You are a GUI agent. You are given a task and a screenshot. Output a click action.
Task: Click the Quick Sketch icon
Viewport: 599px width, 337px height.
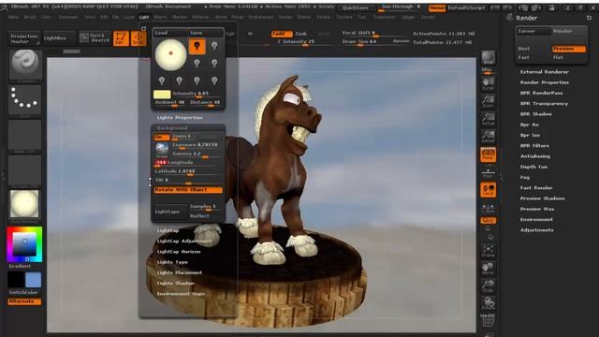pos(95,37)
